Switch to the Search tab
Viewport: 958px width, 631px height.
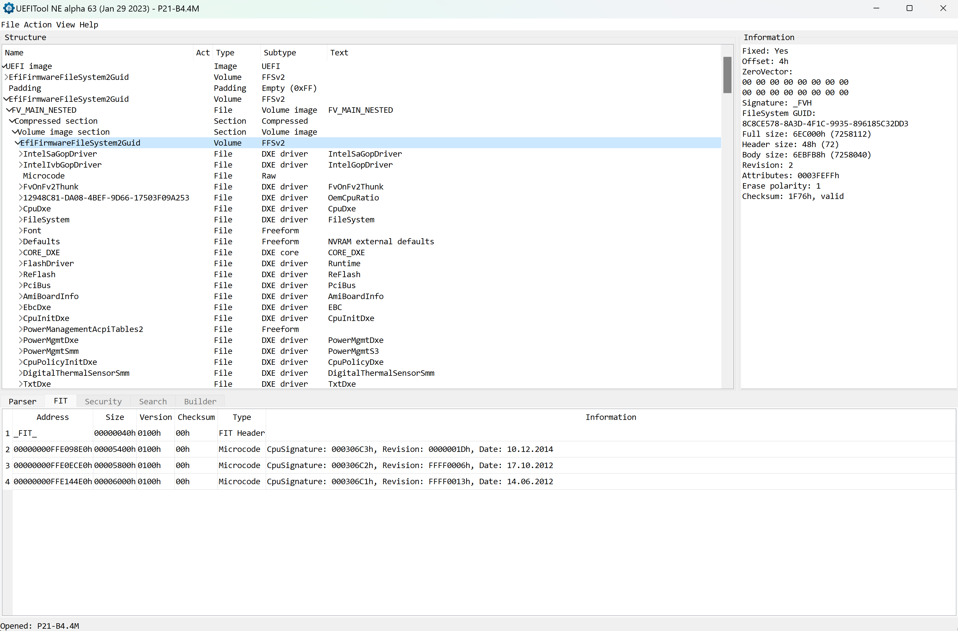pyautogui.click(x=153, y=401)
